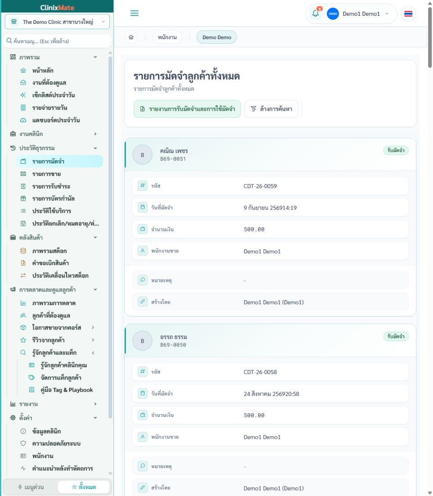Image resolution: width=433 pixels, height=496 pixels.
Task: Select รายการมัดจำ menu item
Action: [x=59, y=161]
